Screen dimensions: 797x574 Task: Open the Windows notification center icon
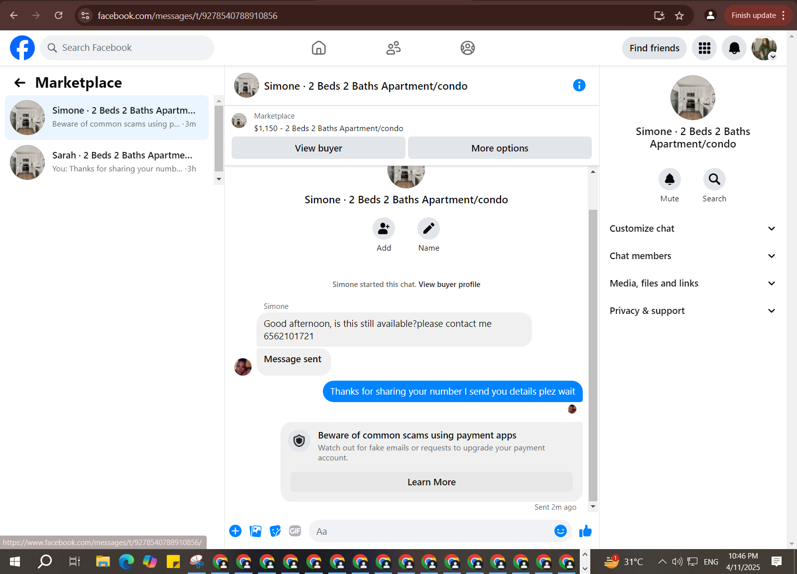point(776,562)
